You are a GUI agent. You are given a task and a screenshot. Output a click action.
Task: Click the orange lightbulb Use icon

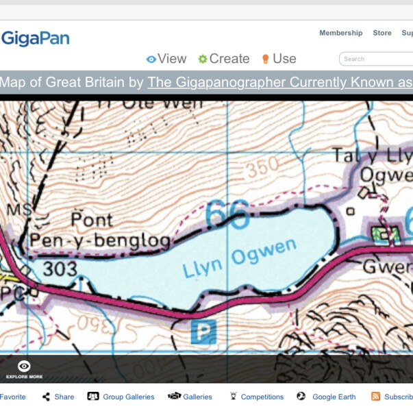(266, 59)
